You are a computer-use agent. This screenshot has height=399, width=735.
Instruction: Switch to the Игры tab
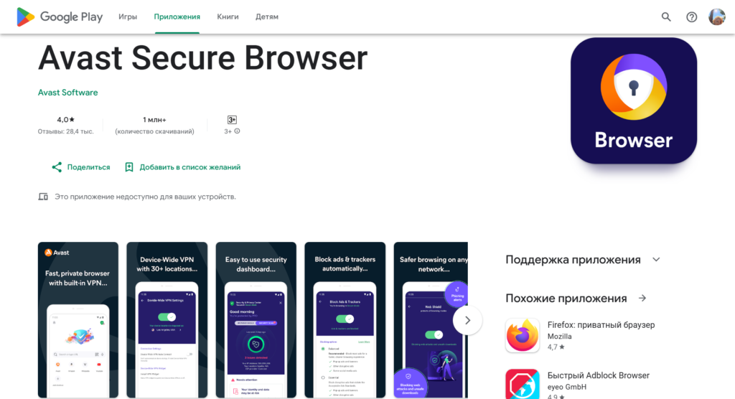[128, 17]
